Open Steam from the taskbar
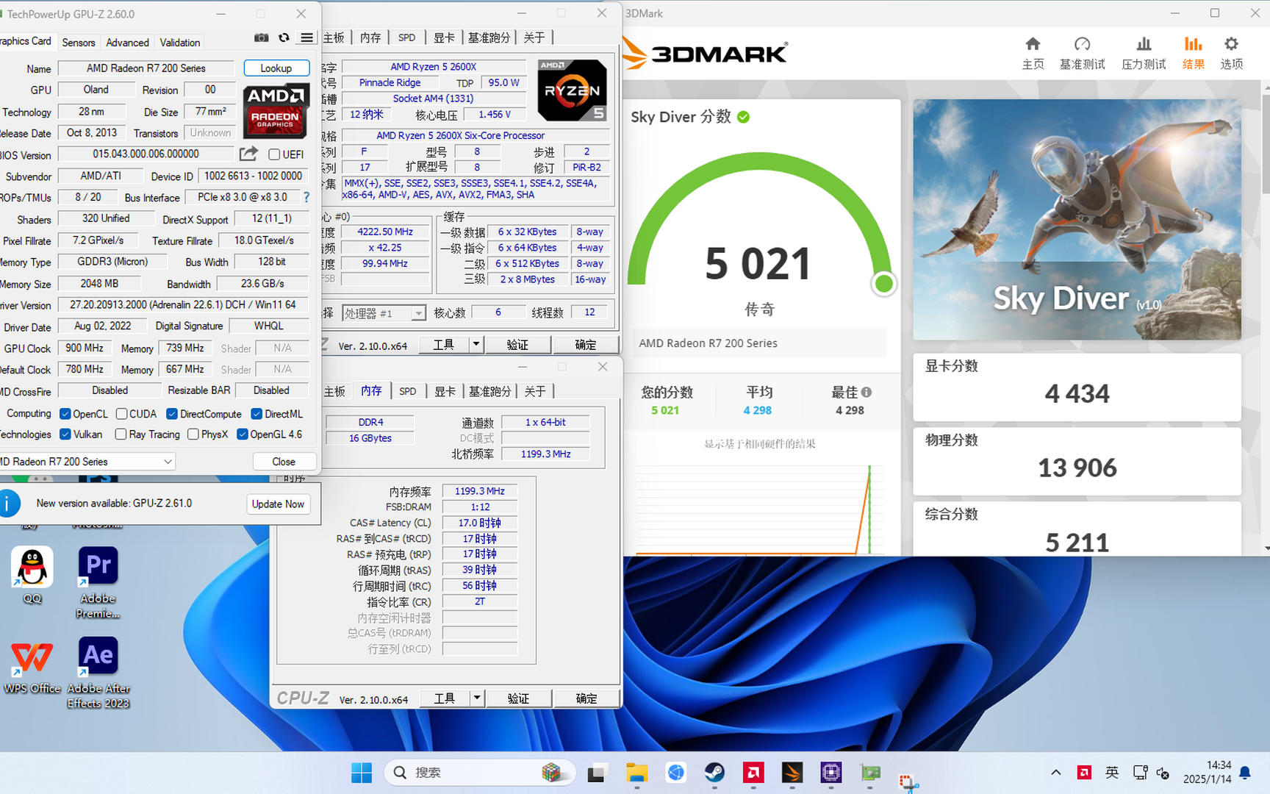1270x794 pixels. (x=714, y=773)
